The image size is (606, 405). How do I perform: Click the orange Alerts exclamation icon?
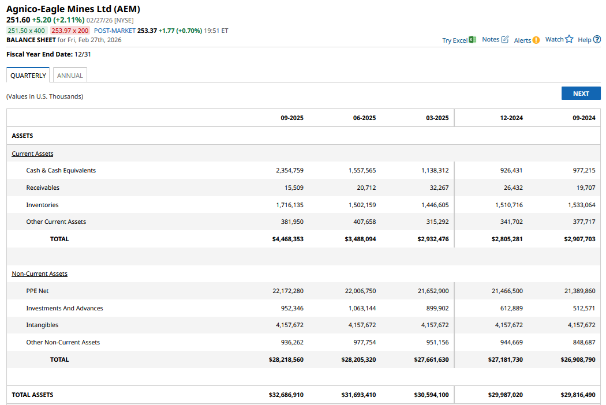pos(536,40)
